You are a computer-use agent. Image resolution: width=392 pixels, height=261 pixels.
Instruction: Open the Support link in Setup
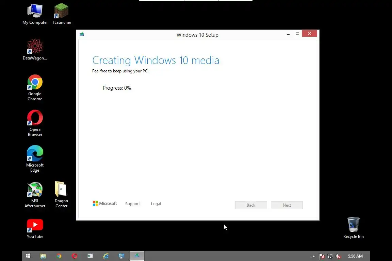pyautogui.click(x=132, y=204)
